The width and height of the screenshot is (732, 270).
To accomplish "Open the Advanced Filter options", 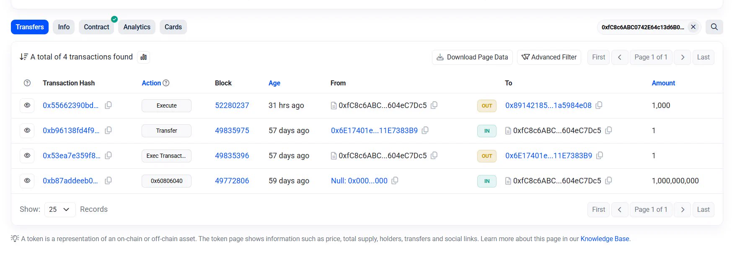I will (x=549, y=57).
